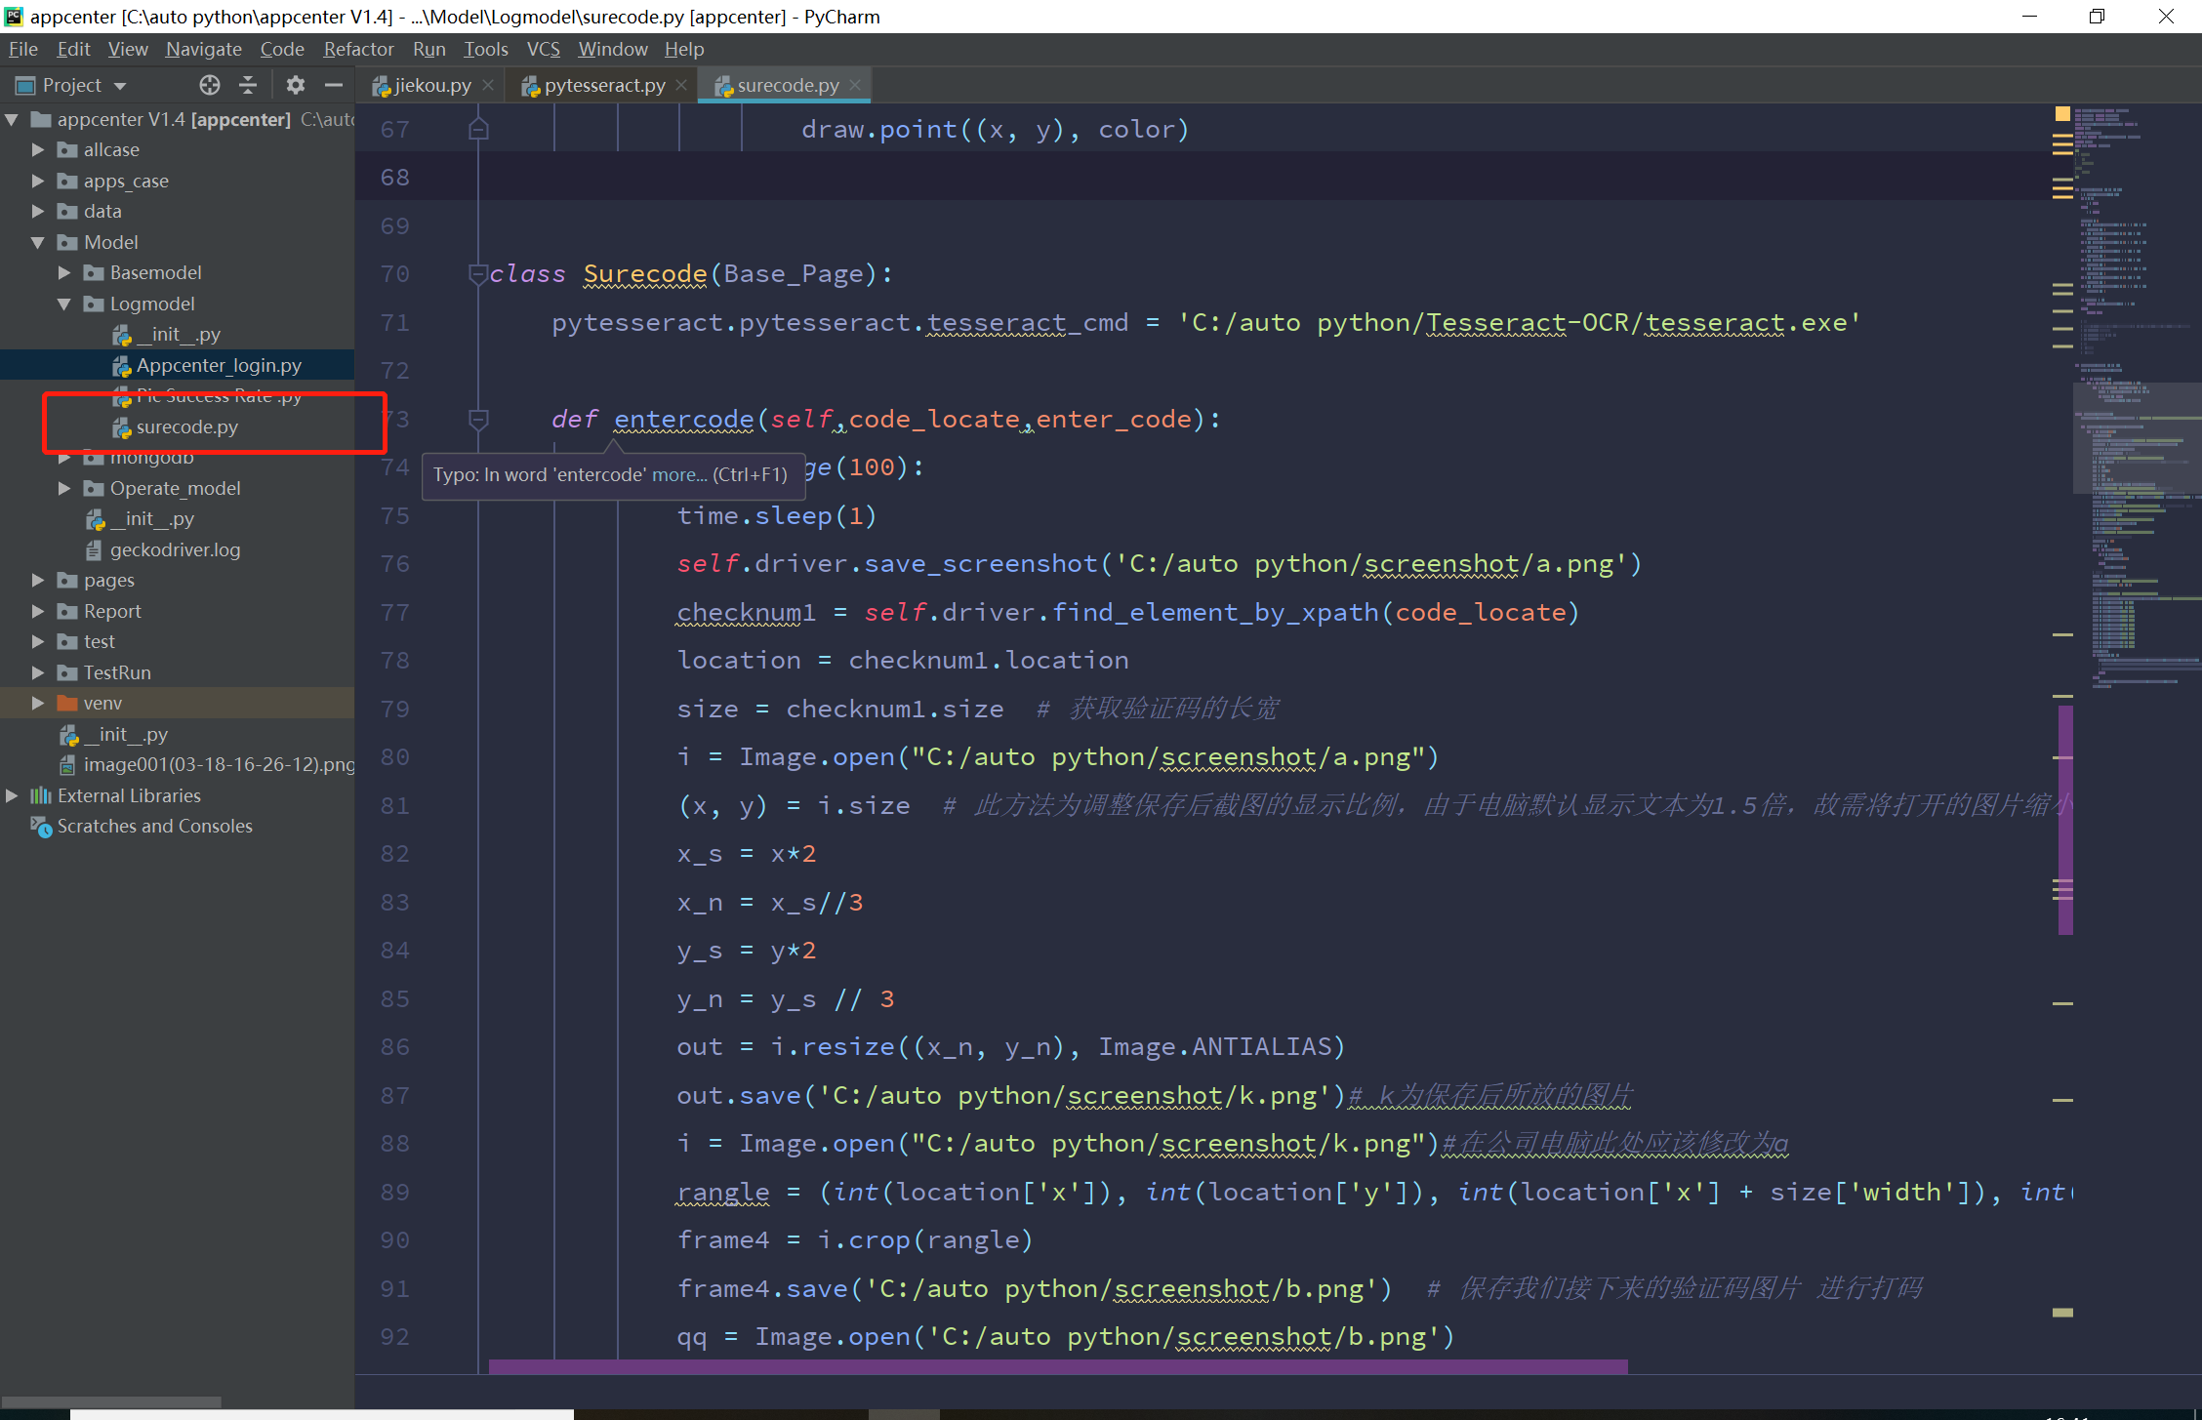The image size is (2202, 1420).
Task: Select Appcenter_login.py file in tree
Action: (219, 365)
